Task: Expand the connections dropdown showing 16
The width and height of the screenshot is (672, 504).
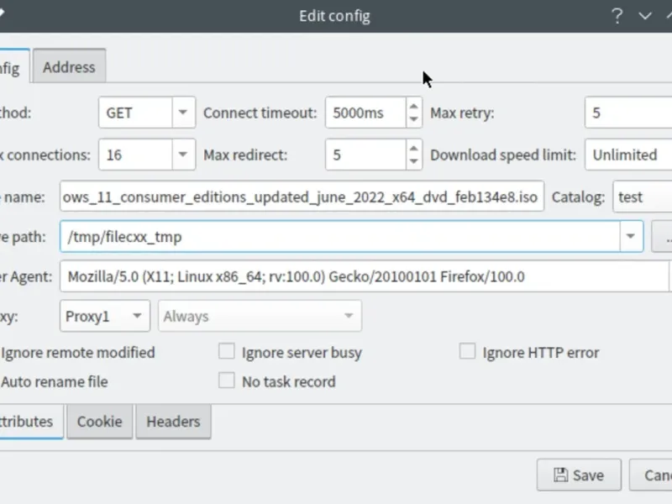Action: pyautogui.click(x=183, y=155)
